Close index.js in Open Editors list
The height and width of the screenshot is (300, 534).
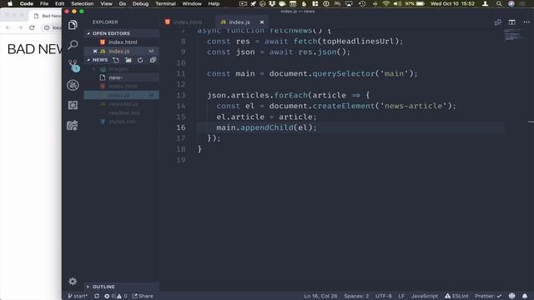coord(95,52)
